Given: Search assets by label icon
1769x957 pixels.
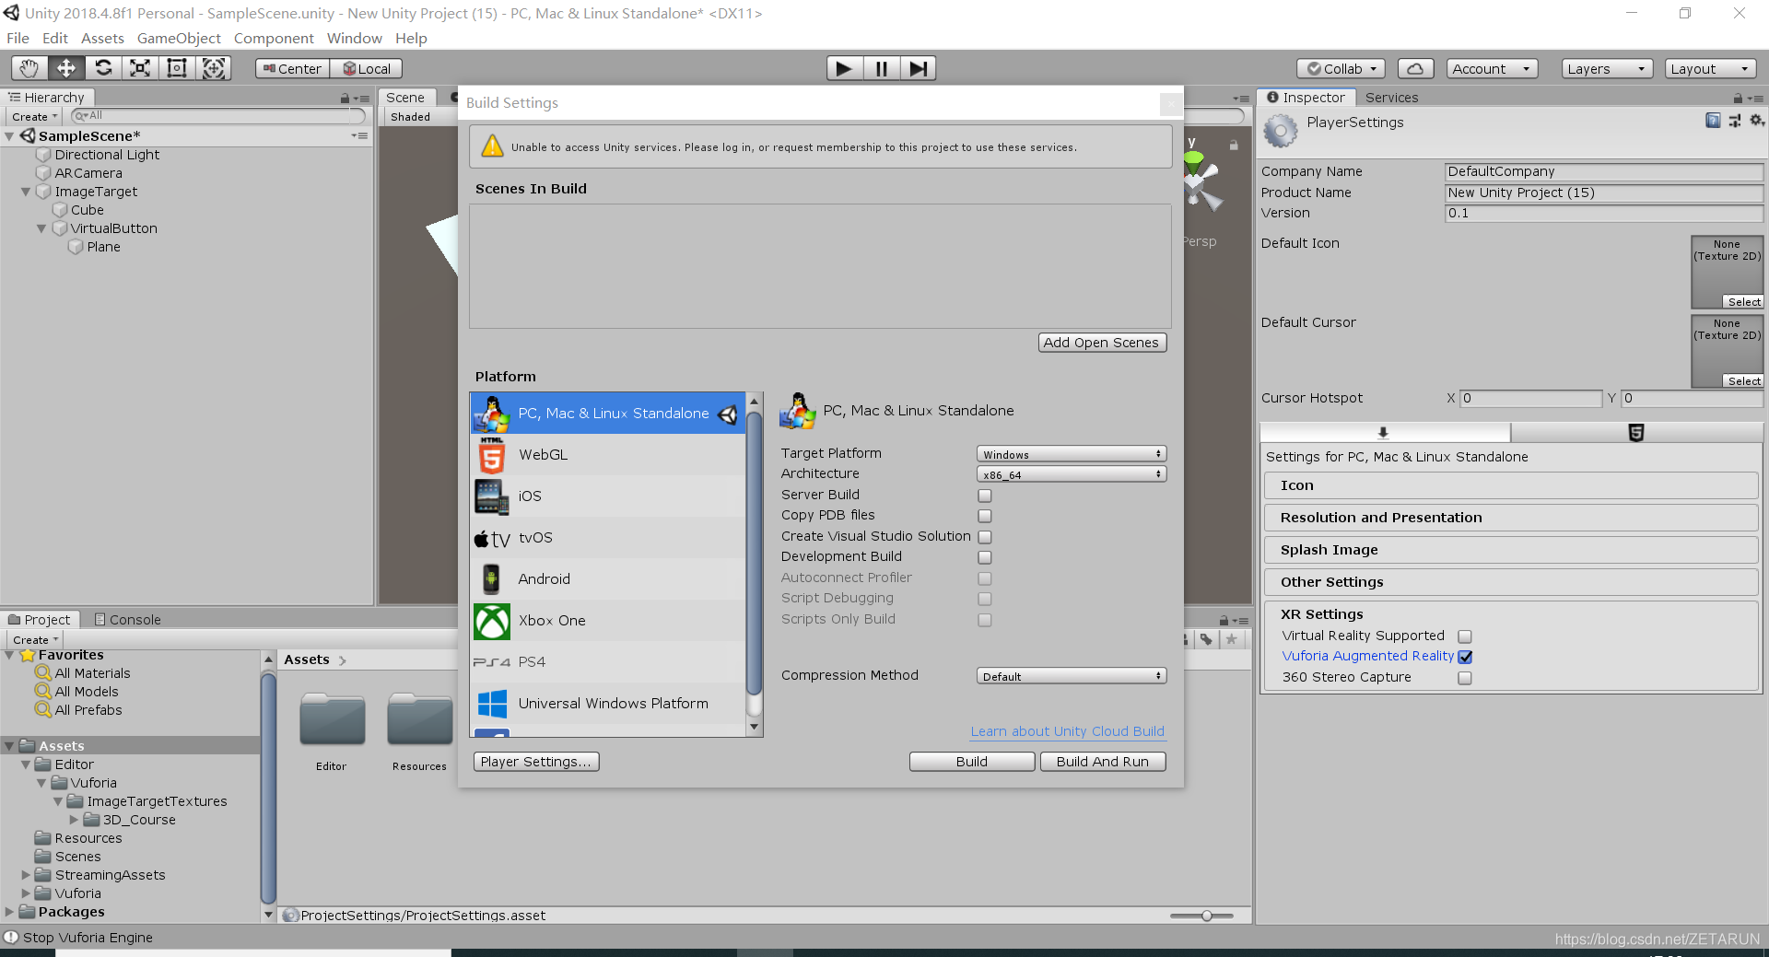Looking at the screenshot, I should (x=1206, y=639).
